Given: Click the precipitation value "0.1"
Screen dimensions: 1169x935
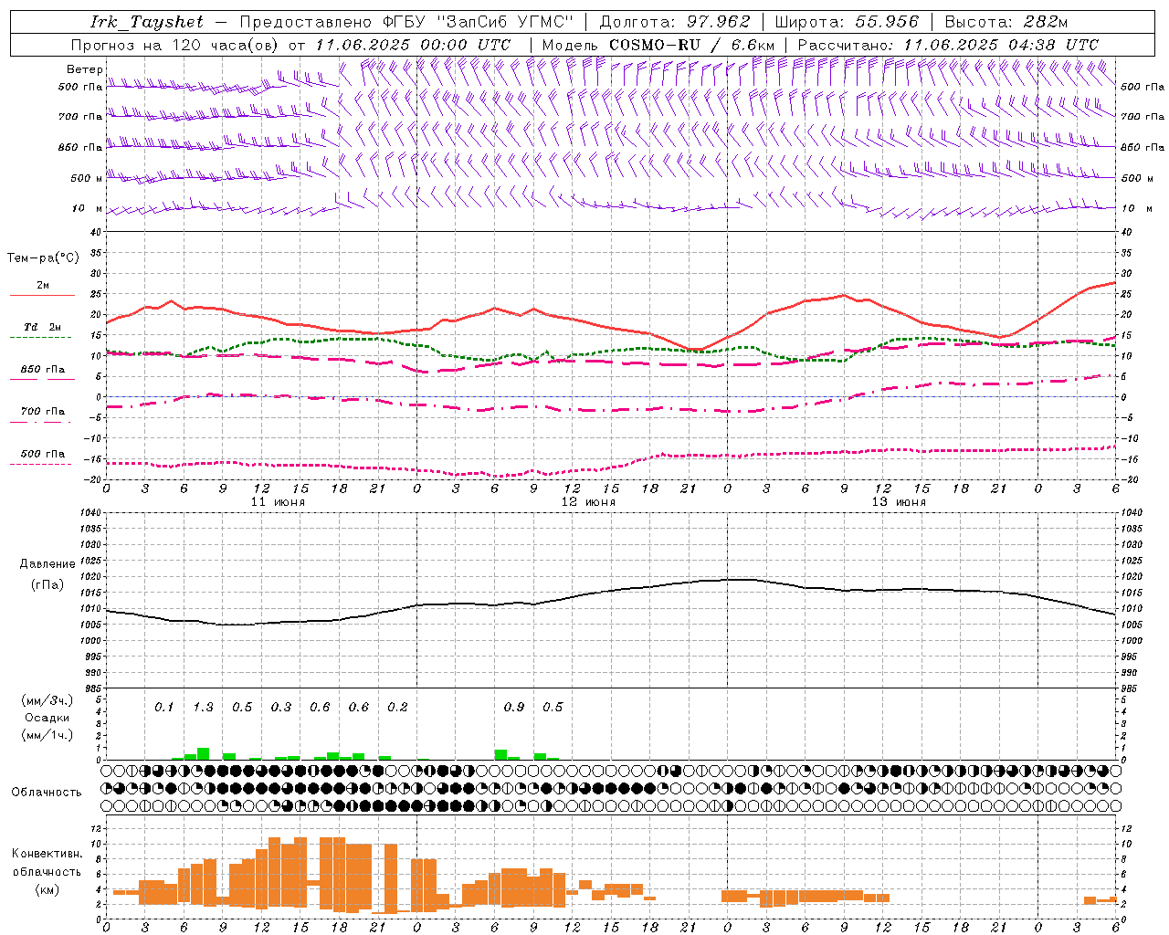Looking at the screenshot, I should click(163, 707).
